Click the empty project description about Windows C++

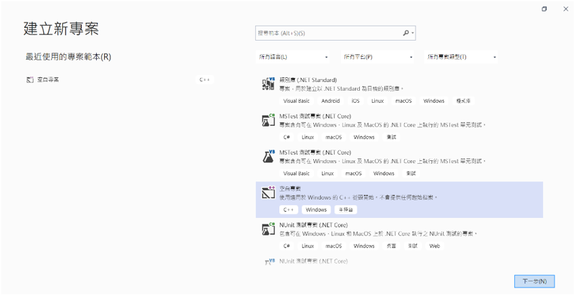(x=359, y=198)
